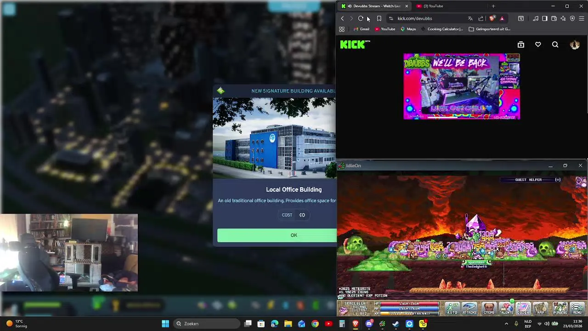Open Discord from taskbar

(x=369, y=324)
